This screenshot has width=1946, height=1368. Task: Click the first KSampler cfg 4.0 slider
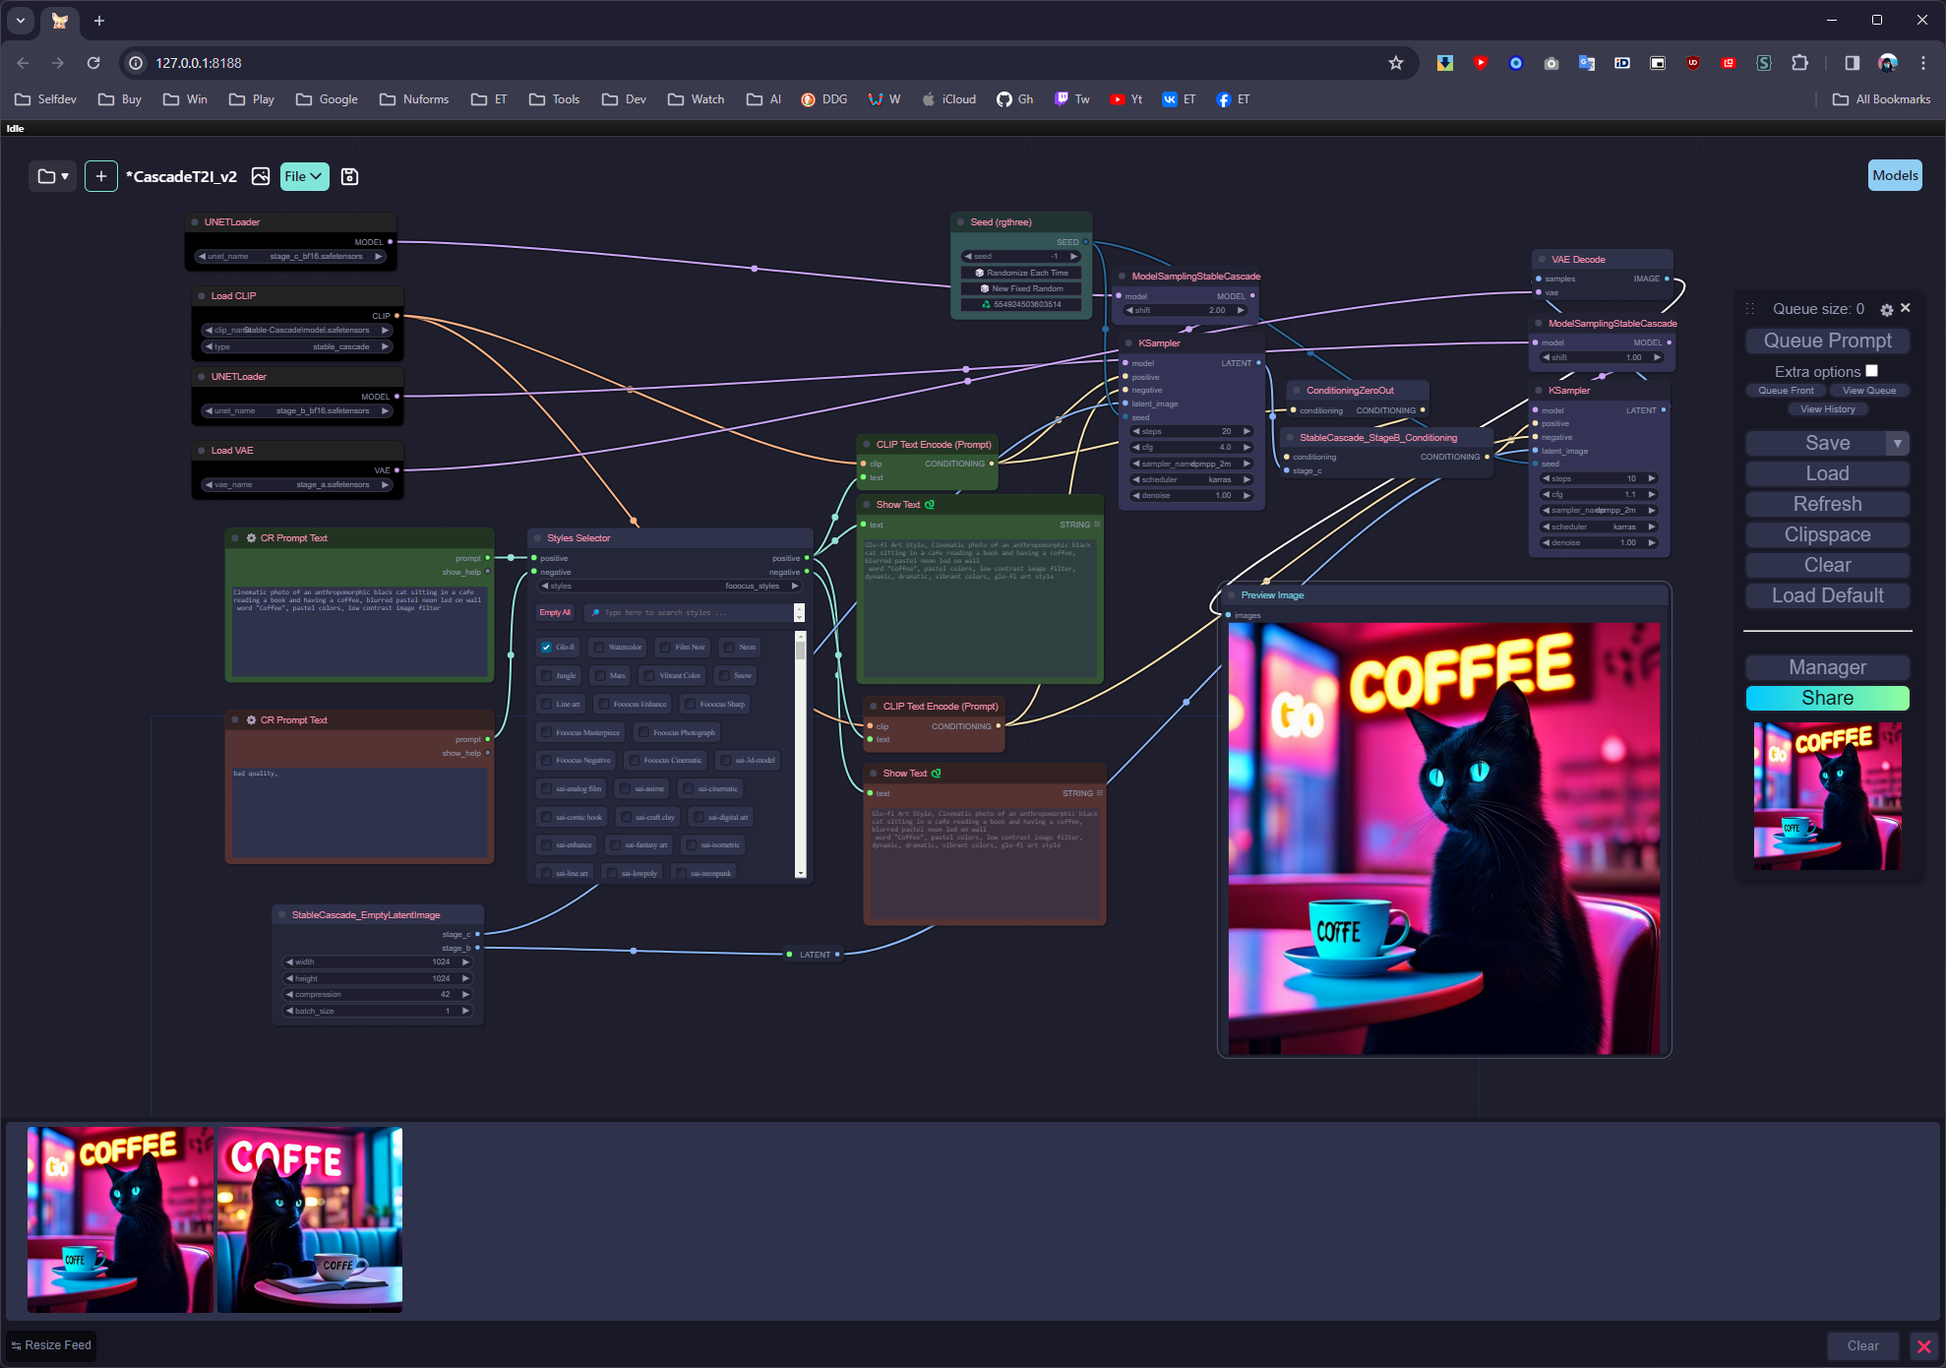[x=1190, y=448]
